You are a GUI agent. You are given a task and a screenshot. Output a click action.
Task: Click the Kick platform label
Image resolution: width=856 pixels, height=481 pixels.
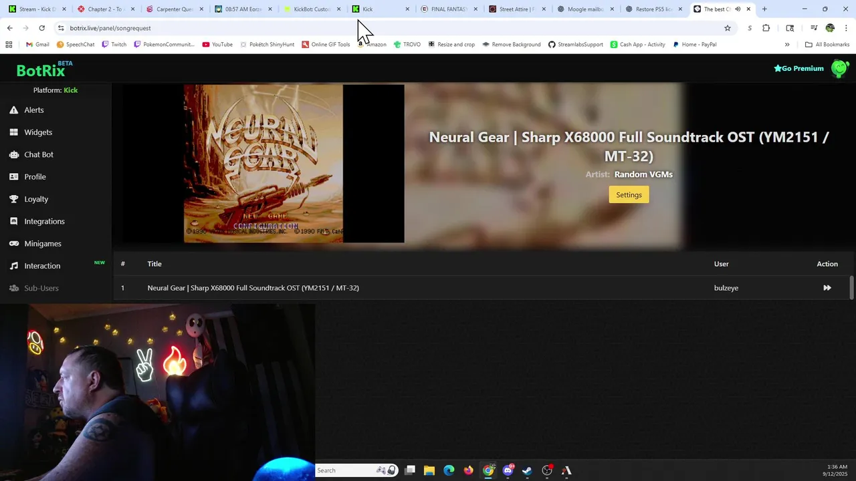pos(71,90)
